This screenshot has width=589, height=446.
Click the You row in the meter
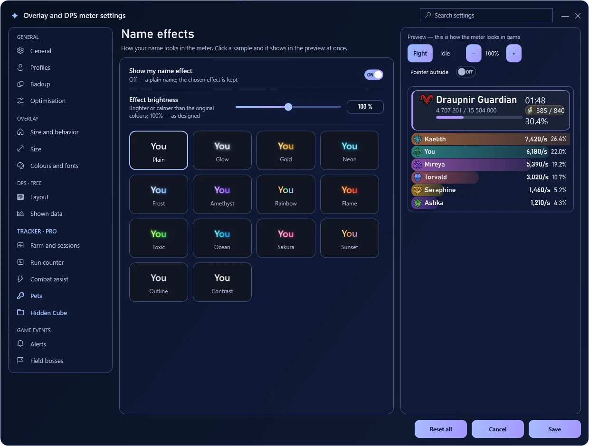tap(490, 152)
